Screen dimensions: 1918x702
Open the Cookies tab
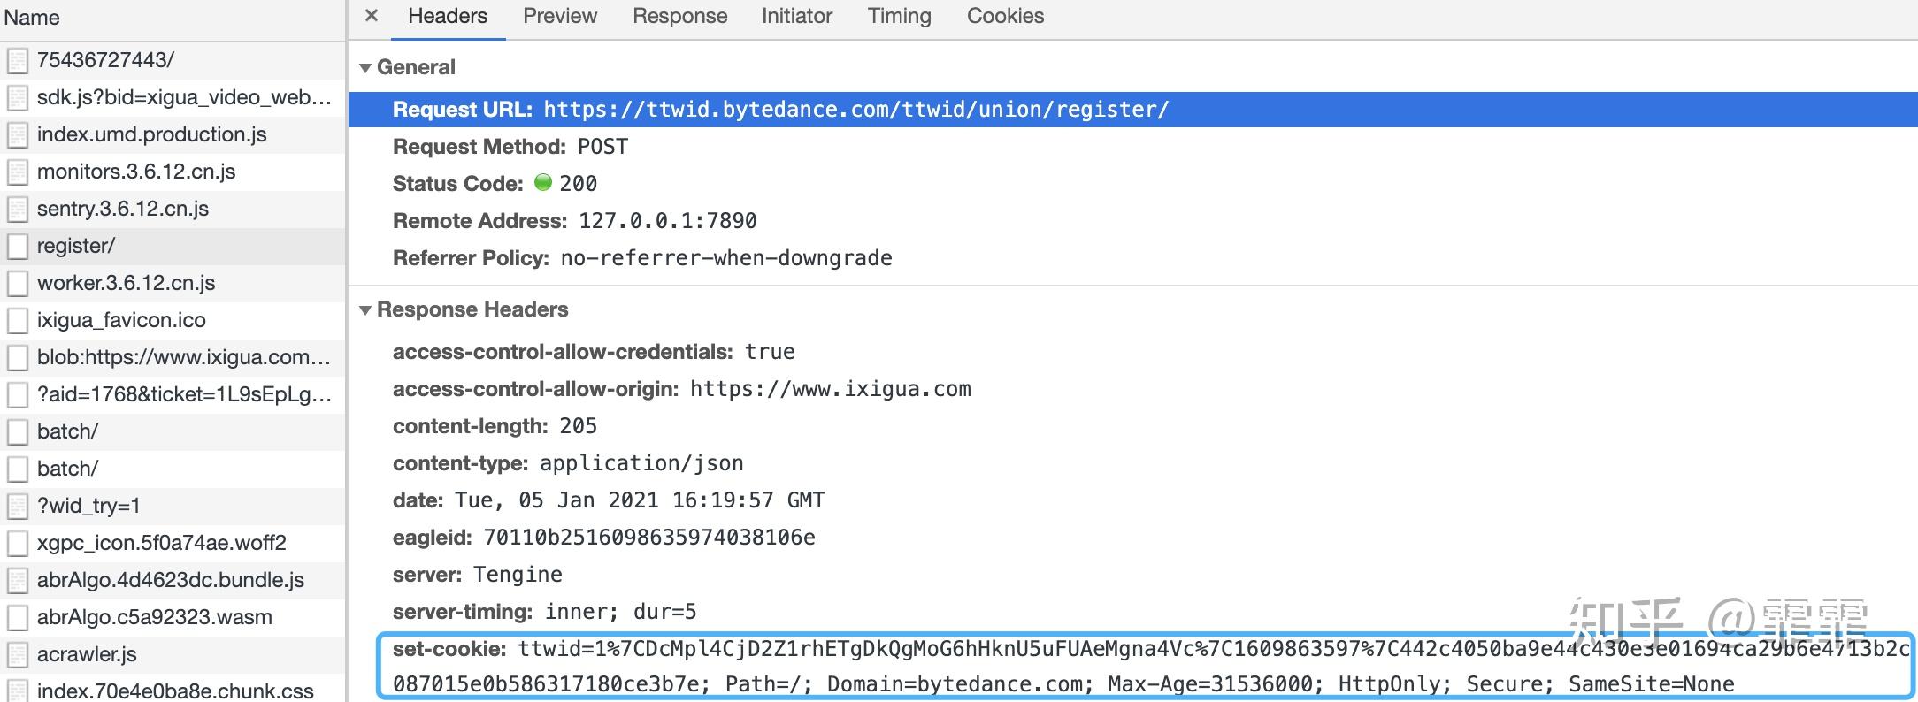click(1005, 16)
